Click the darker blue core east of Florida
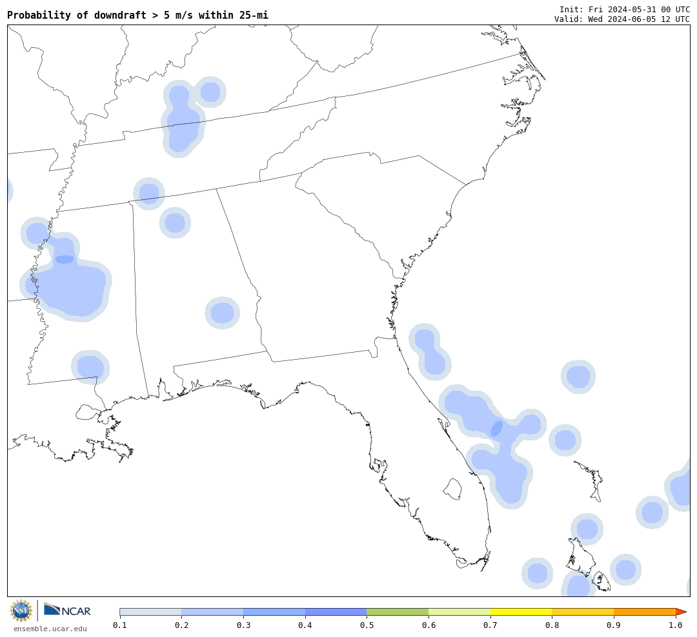The height and width of the screenshot is (637, 697). point(497,428)
